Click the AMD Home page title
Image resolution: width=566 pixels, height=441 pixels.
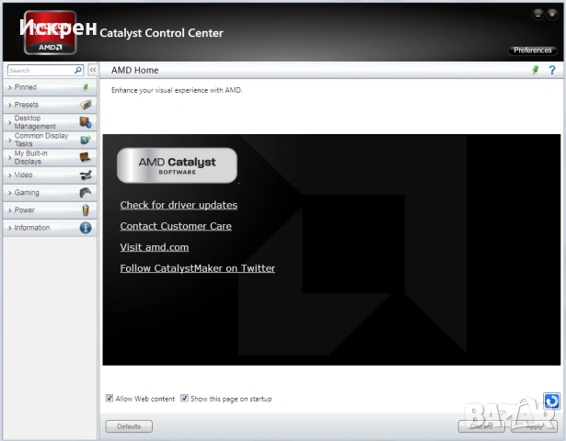coord(134,70)
